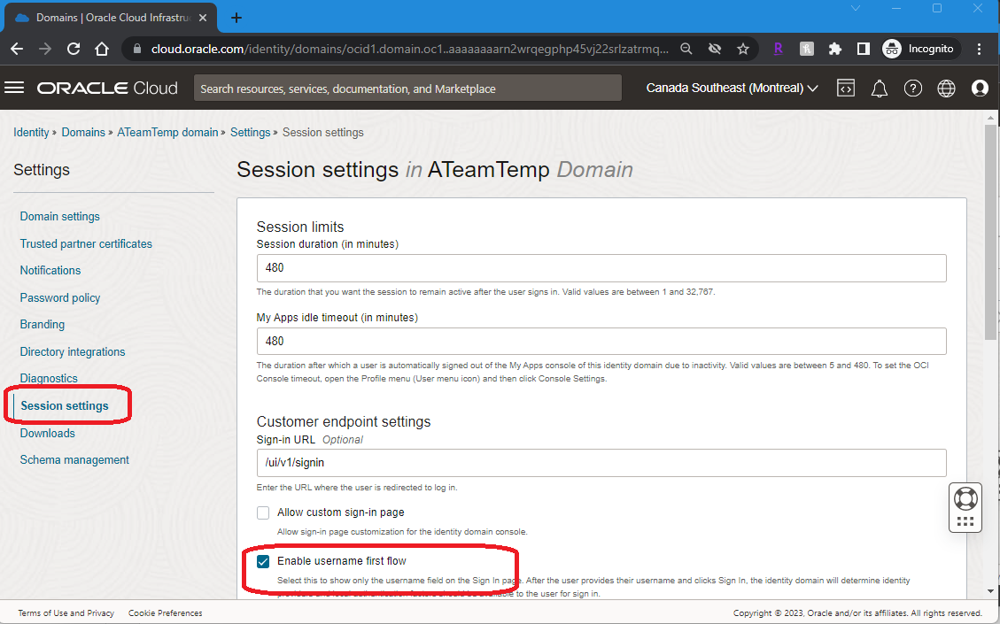Image resolution: width=1000 pixels, height=624 pixels.
Task: Select the Domains Oracle Cloud browser tab
Action: (x=111, y=18)
